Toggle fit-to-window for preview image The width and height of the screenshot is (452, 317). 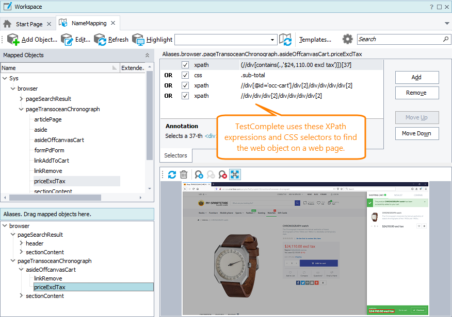[x=235, y=175]
